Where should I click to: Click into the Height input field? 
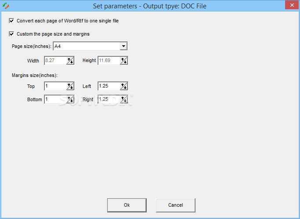[x=108, y=61]
